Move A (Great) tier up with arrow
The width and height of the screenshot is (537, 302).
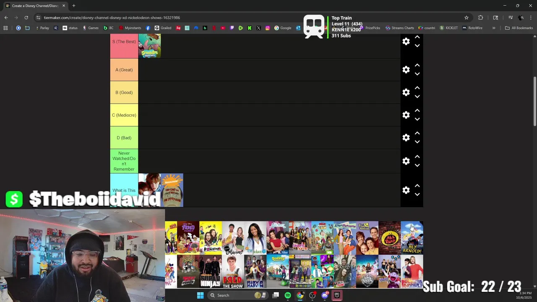(x=417, y=65)
